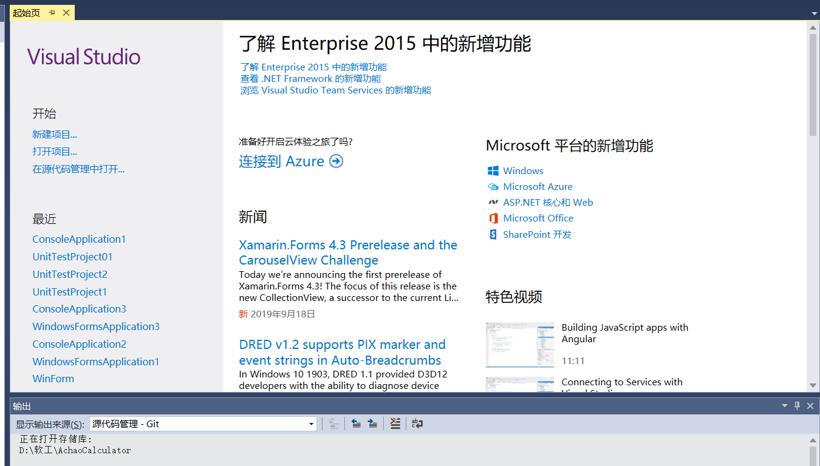Open recent project UnitTestProject01
Image resolution: width=820 pixels, height=466 pixels.
tap(72, 257)
